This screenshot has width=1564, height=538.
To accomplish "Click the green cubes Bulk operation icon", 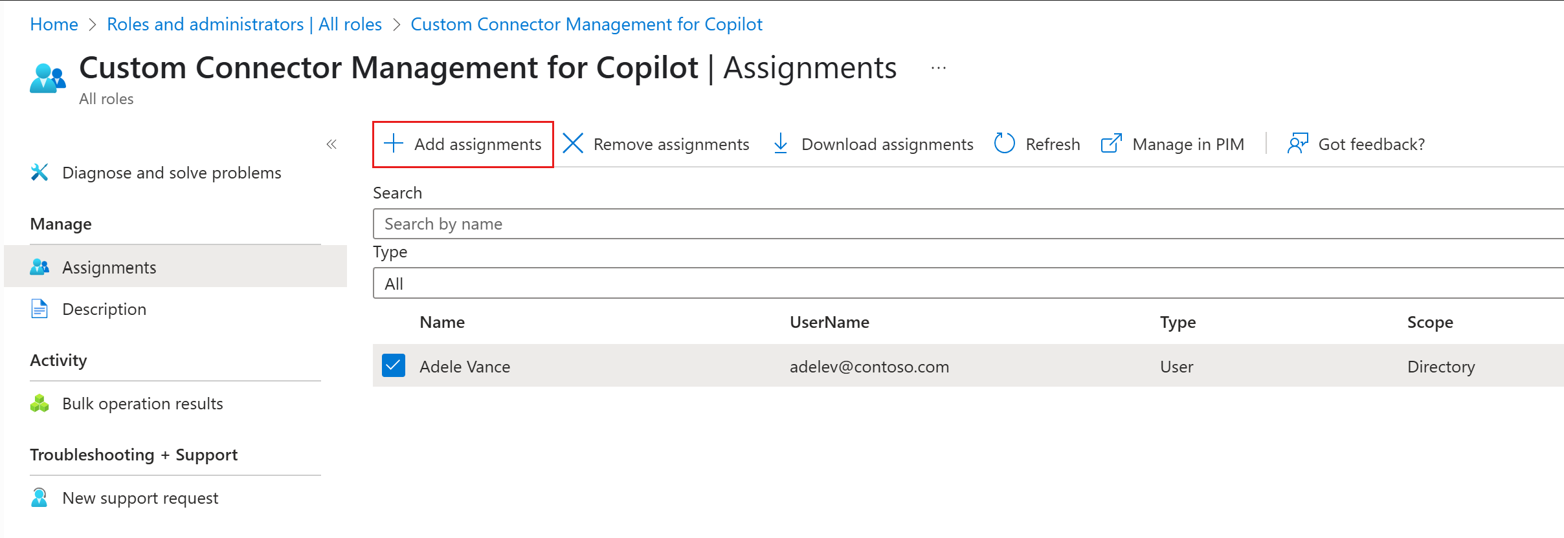I will (x=39, y=403).
